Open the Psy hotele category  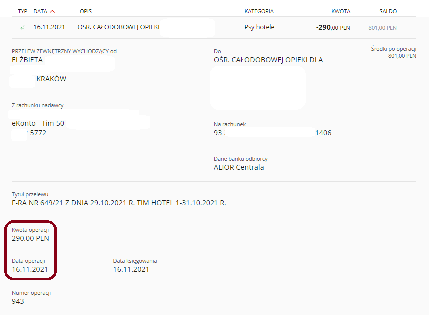click(x=259, y=27)
